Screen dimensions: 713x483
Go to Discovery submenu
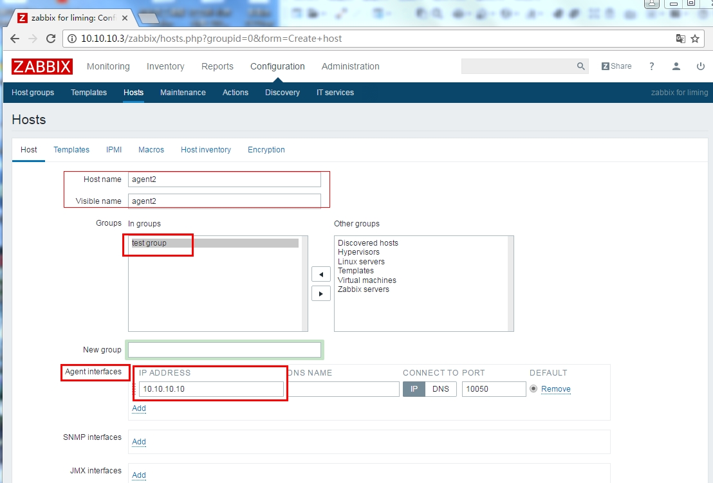coord(282,92)
